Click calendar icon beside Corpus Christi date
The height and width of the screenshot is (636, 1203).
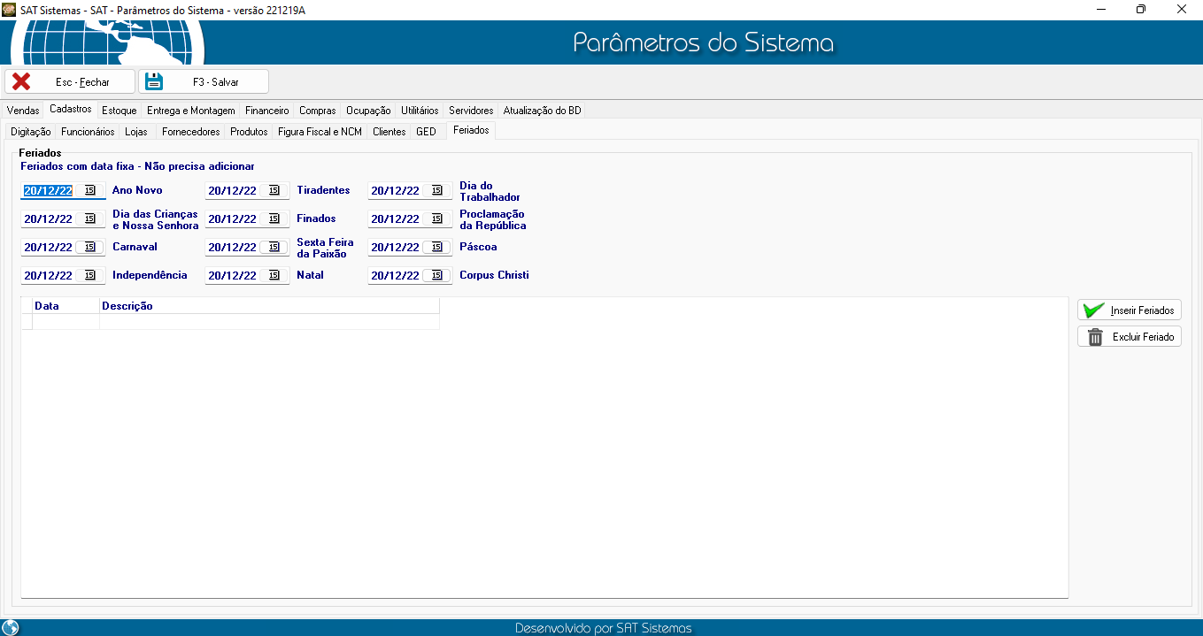(437, 275)
